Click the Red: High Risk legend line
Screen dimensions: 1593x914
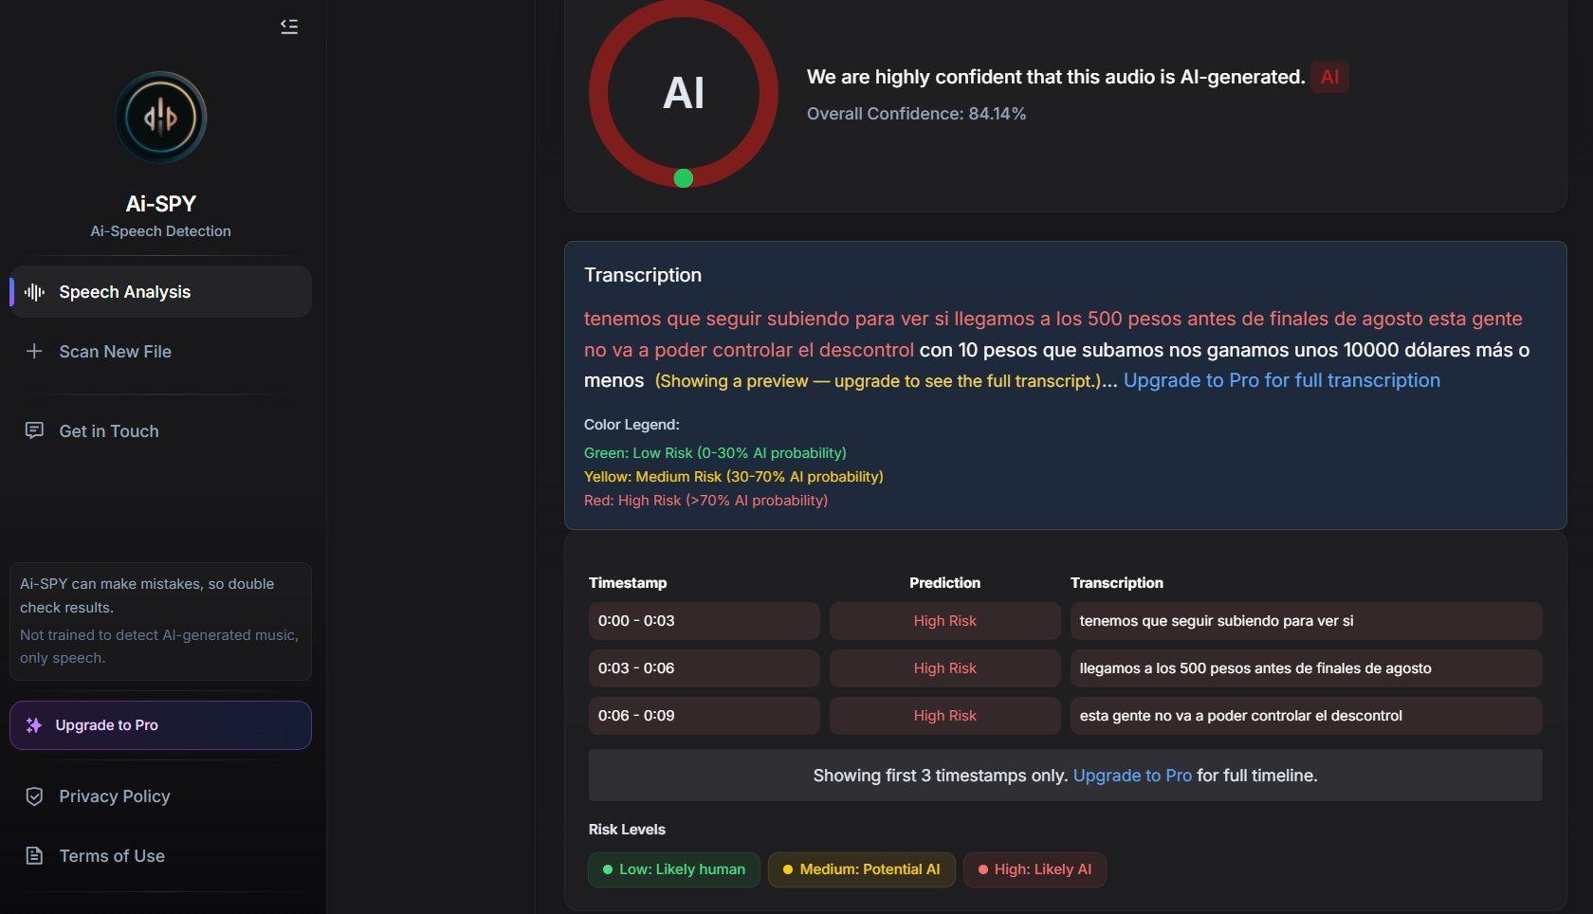click(x=705, y=501)
